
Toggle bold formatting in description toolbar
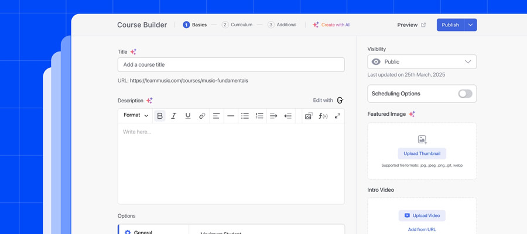pos(160,116)
